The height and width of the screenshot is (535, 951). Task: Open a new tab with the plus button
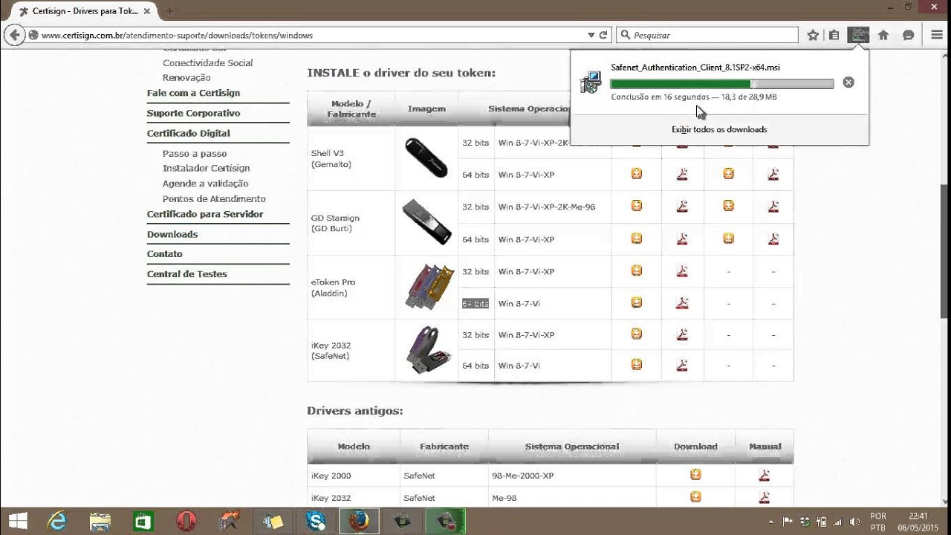[169, 11]
